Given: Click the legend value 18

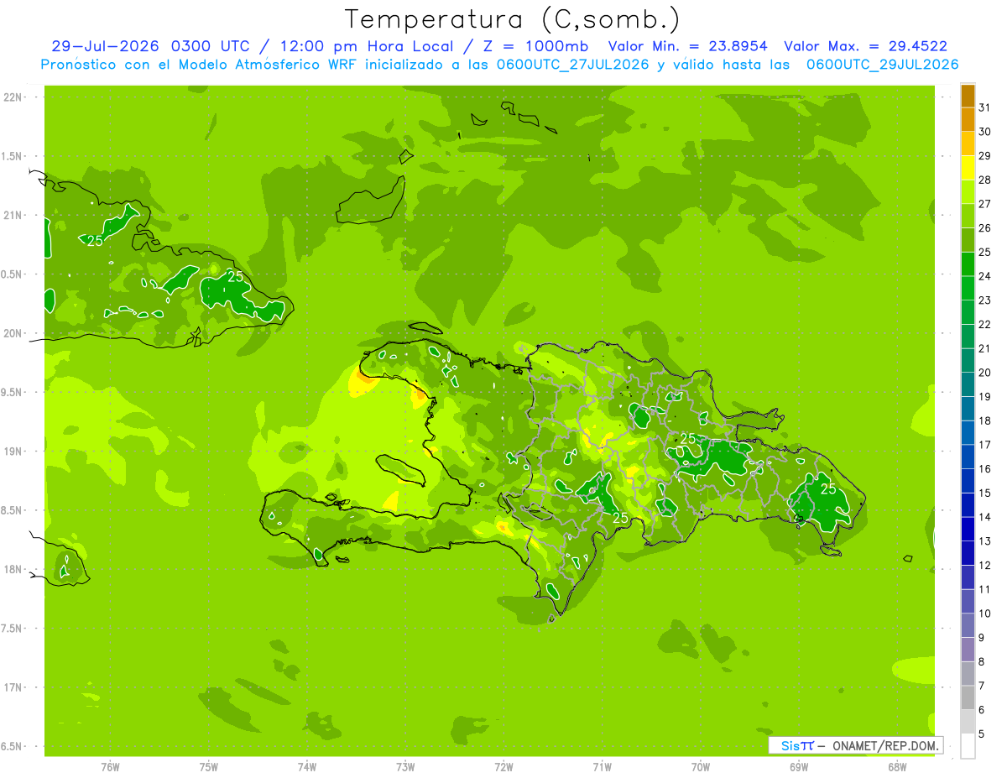Looking at the screenshot, I should (985, 420).
